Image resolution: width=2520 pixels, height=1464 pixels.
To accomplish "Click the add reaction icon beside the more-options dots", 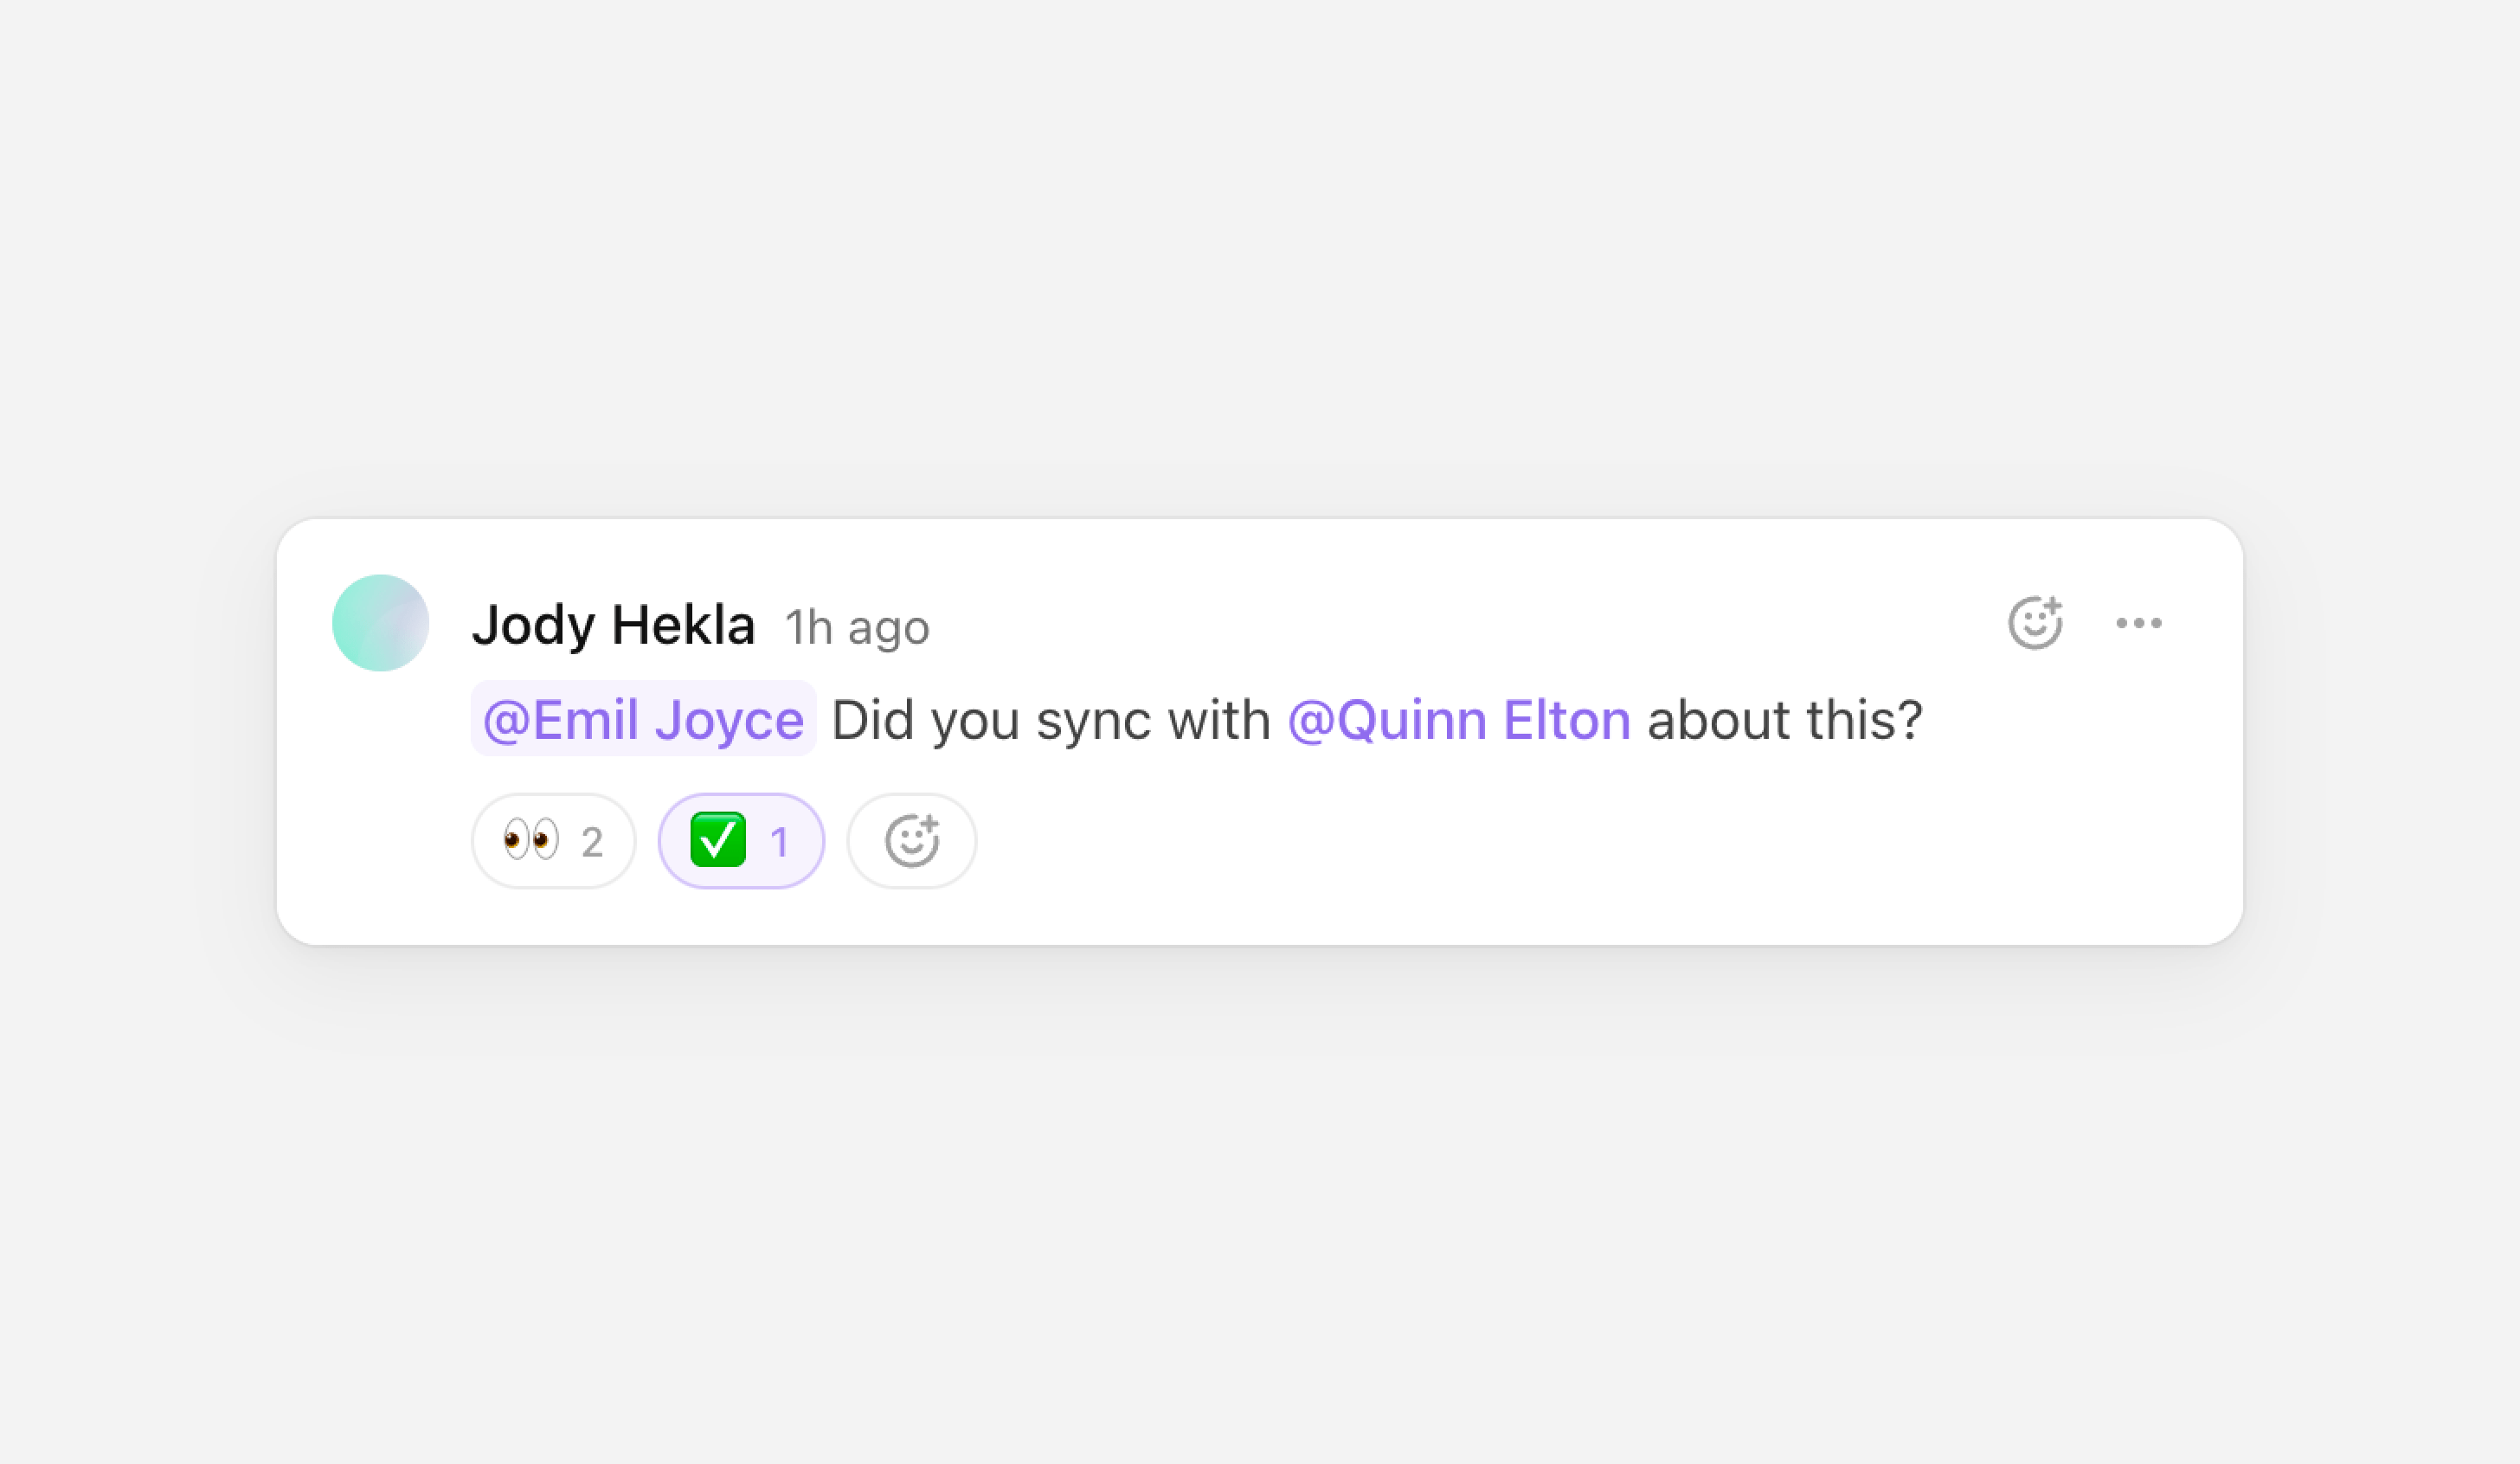I will coord(2035,623).
